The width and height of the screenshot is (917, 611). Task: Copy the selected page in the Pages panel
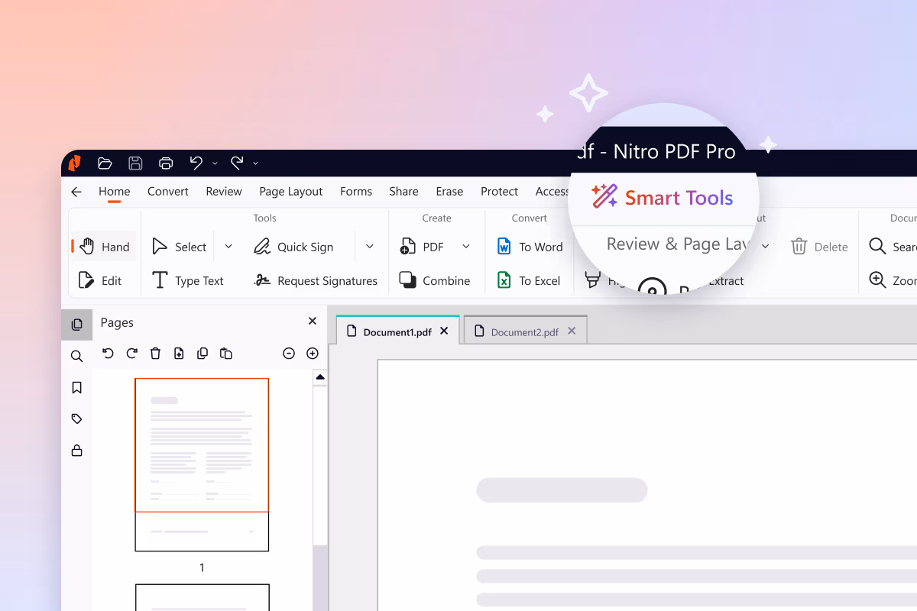pyautogui.click(x=203, y=353)
